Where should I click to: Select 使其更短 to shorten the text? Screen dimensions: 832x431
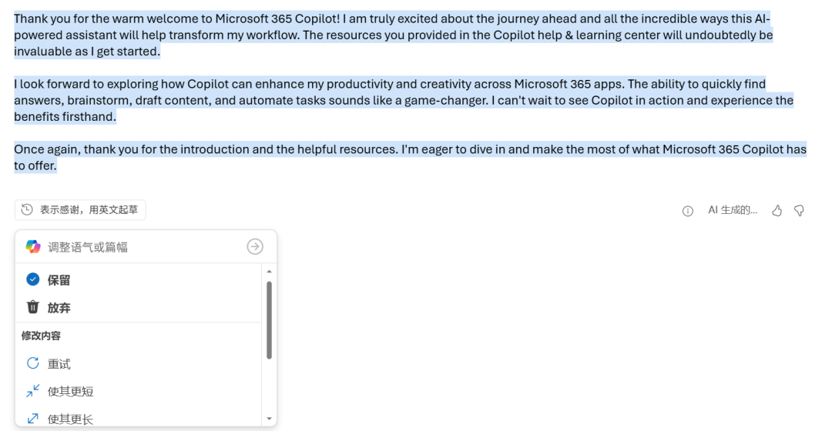pyautogui.click(x=70, y=392)
